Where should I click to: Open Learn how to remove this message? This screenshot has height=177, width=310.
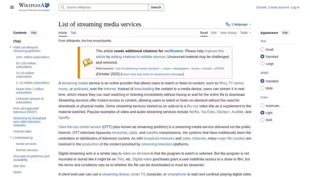pyautogui.click(x=152, y=74)
